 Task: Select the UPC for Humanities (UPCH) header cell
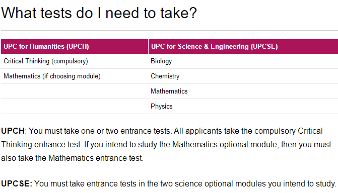[x=75, y=46]
